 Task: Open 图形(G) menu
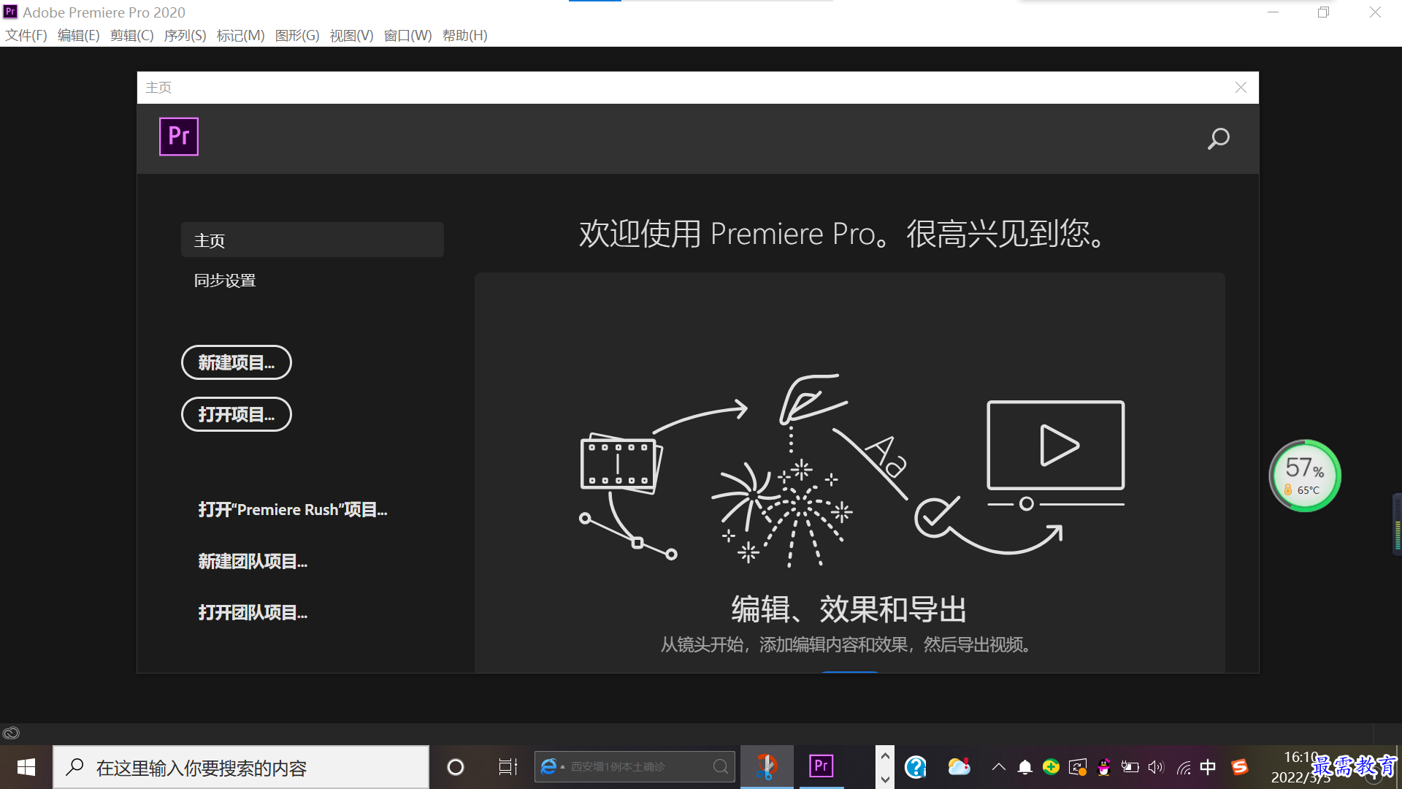pos(297,35)
